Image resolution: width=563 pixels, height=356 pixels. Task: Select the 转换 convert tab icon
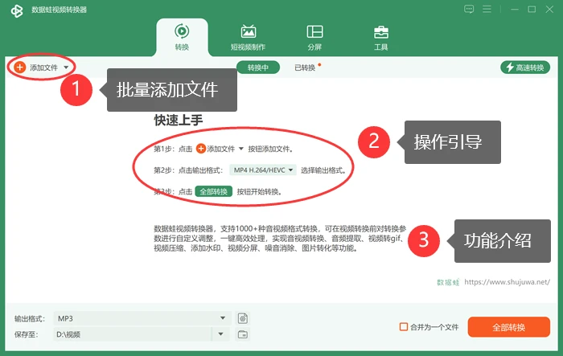coord(182,31)
